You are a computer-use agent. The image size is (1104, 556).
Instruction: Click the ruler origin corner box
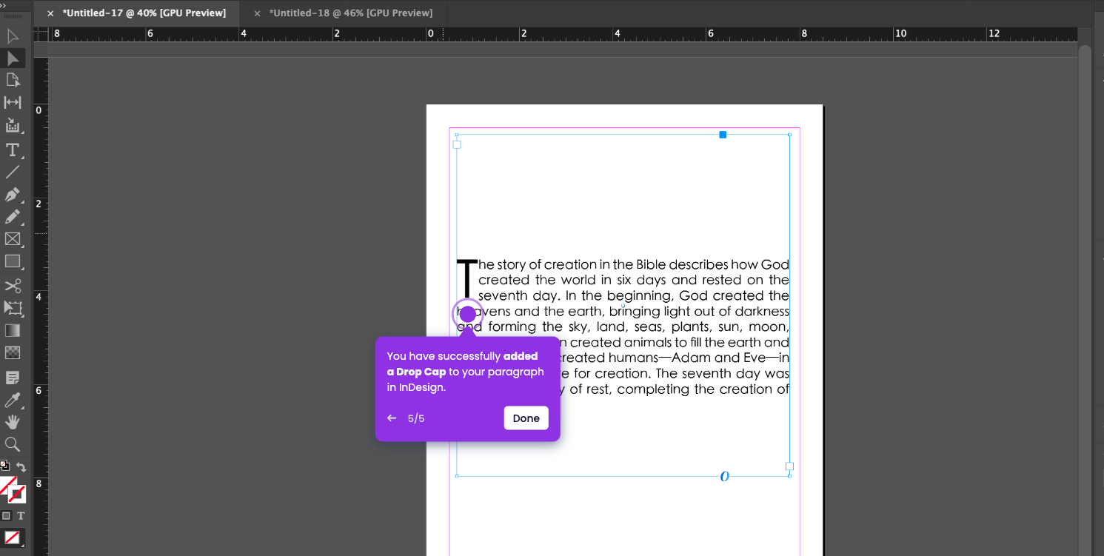tap(40, 35)
